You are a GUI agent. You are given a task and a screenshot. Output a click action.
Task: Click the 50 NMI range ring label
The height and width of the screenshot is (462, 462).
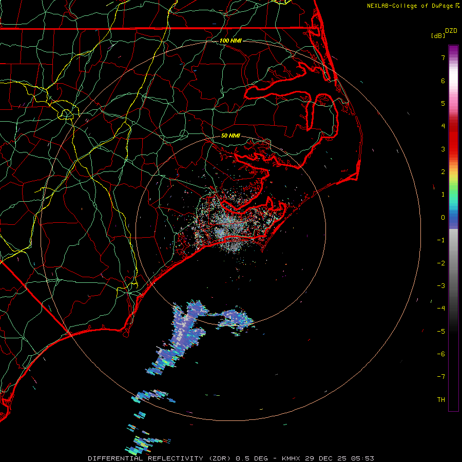(x=230, y=136)
